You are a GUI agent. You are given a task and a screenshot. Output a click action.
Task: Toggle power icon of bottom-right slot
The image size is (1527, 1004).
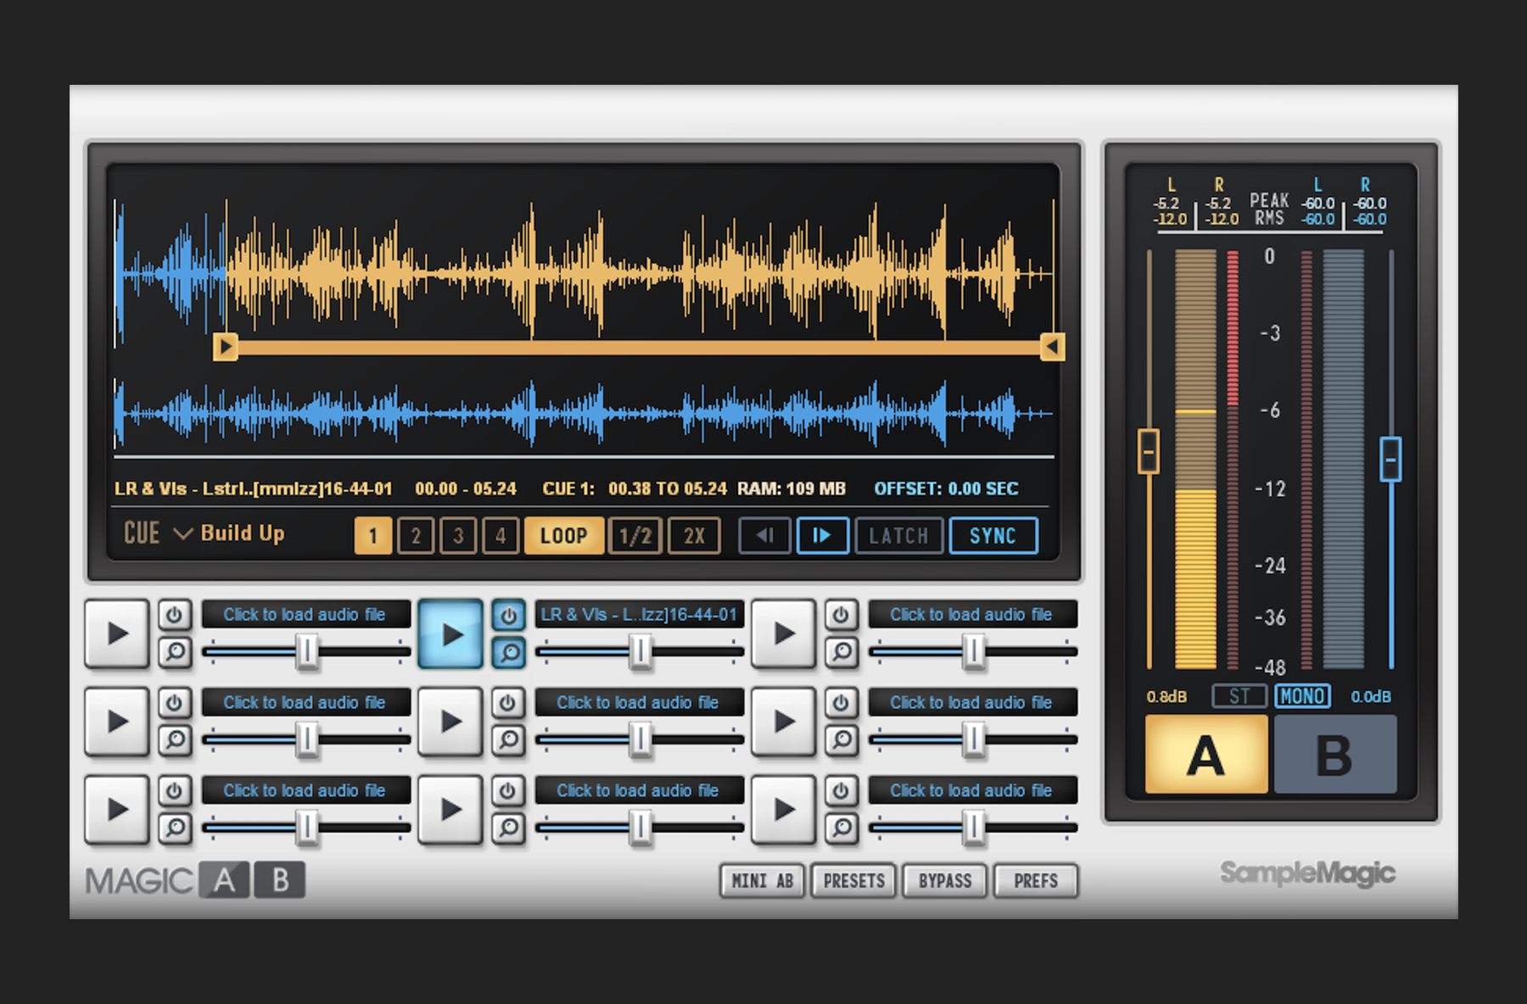pos(841,791)
